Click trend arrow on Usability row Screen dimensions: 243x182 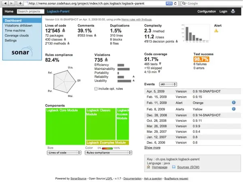click(134, 80)
